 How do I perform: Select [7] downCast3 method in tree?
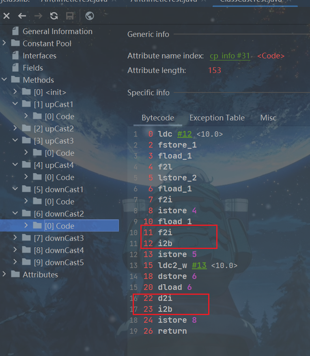click(x=59, y=238)
